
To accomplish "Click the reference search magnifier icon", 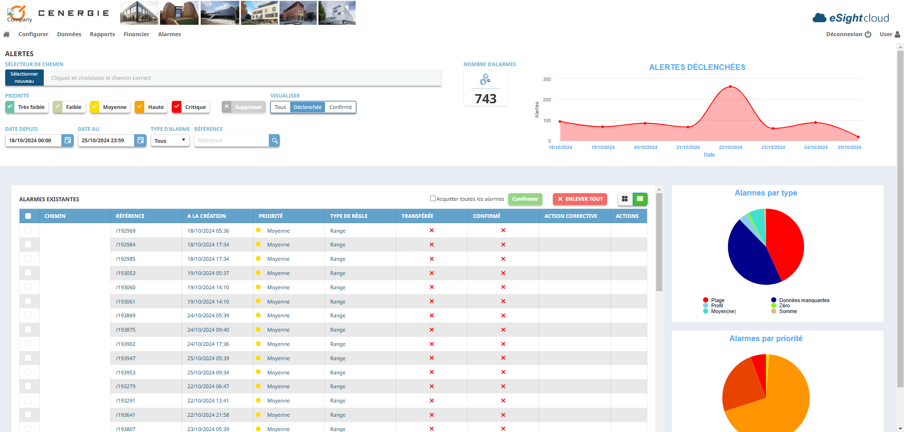I will [275, 140].
